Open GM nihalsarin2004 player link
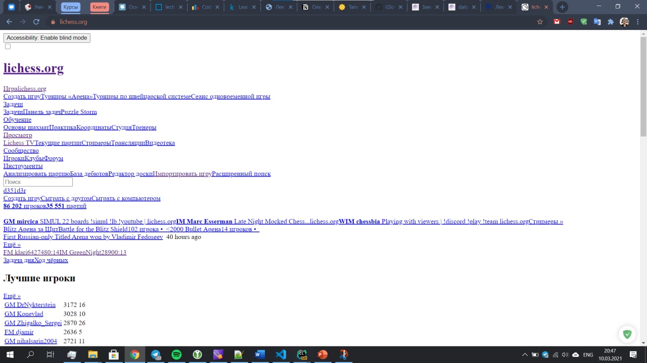This screenshot has width=647, height=363. [31, 341]
